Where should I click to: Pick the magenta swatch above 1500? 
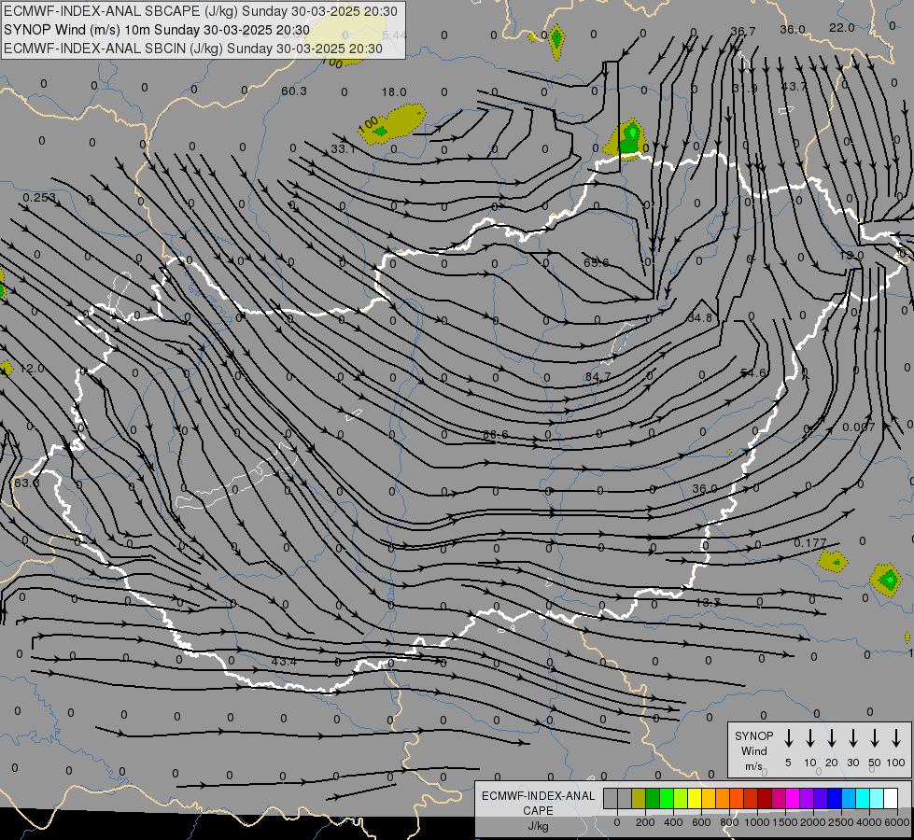[x=793, y=799]
